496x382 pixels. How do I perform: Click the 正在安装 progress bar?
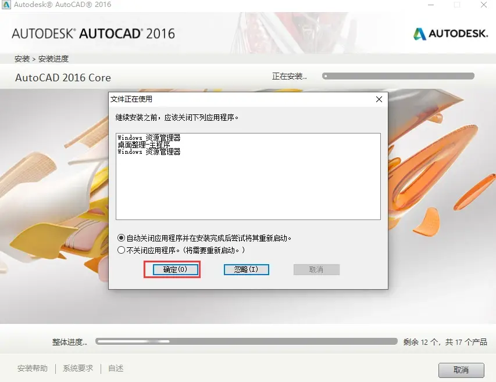tap(398, 76)
